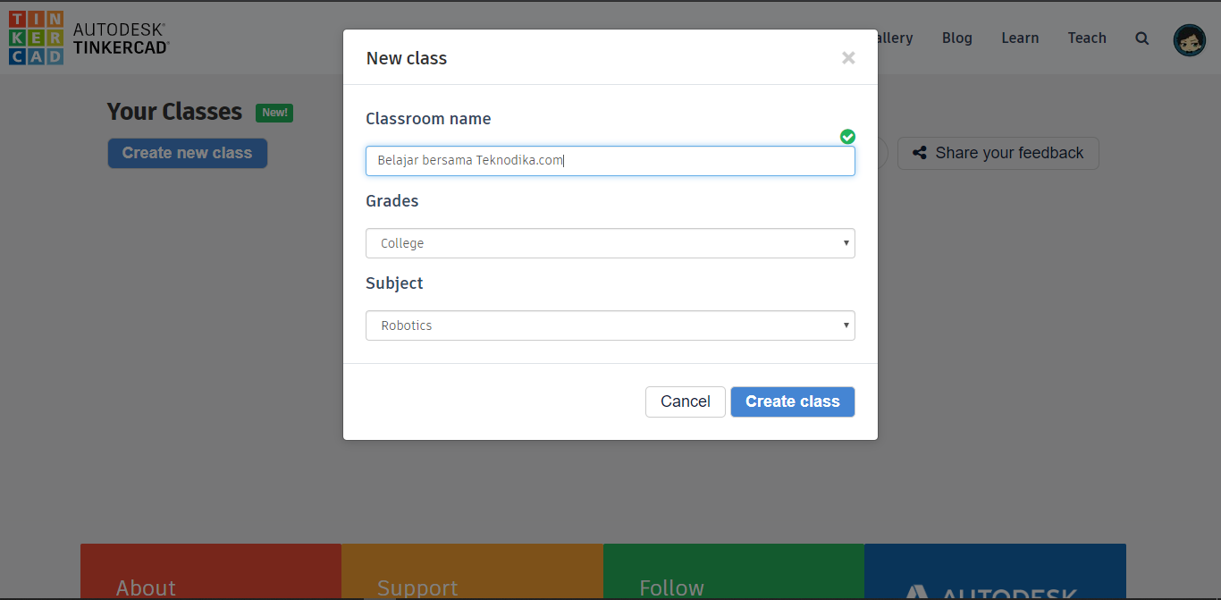Screen dimensions: 1221x600
Task: Open the Blog menu item
Action: [956, 38]
